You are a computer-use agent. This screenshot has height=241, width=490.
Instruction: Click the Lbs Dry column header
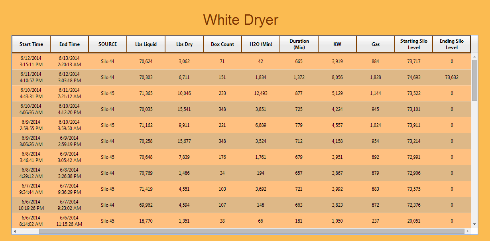point(184,44)
